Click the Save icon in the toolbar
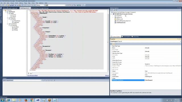Screen dimensions: 182x102 11,5
